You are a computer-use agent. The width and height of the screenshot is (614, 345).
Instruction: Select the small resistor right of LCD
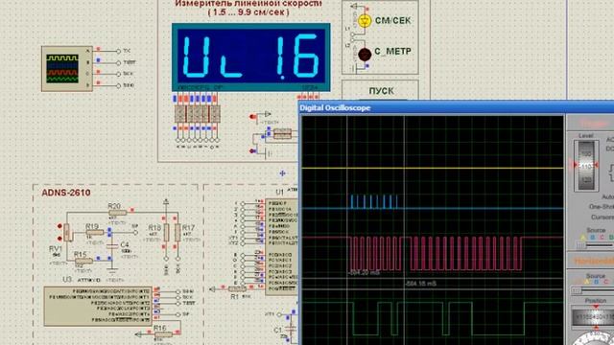coord(282,134)
